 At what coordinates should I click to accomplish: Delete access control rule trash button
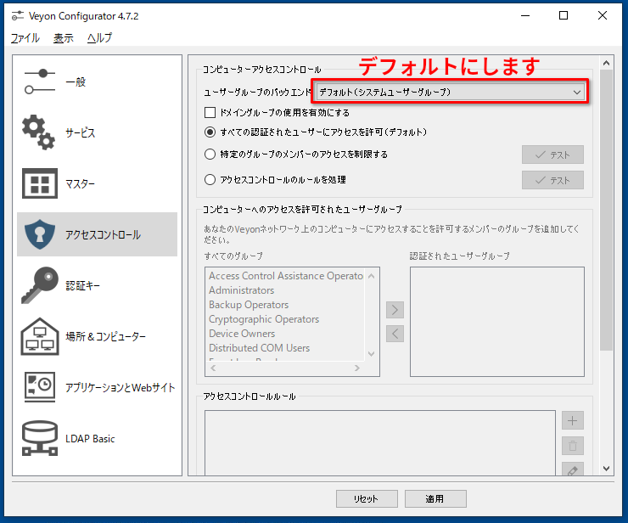coord(572,446)
